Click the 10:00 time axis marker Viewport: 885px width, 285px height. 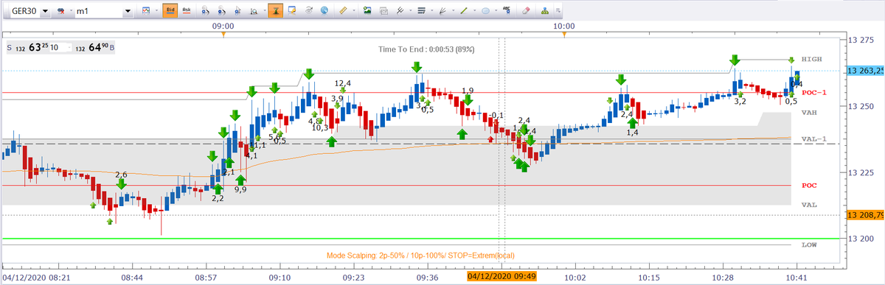pos(563,26)
